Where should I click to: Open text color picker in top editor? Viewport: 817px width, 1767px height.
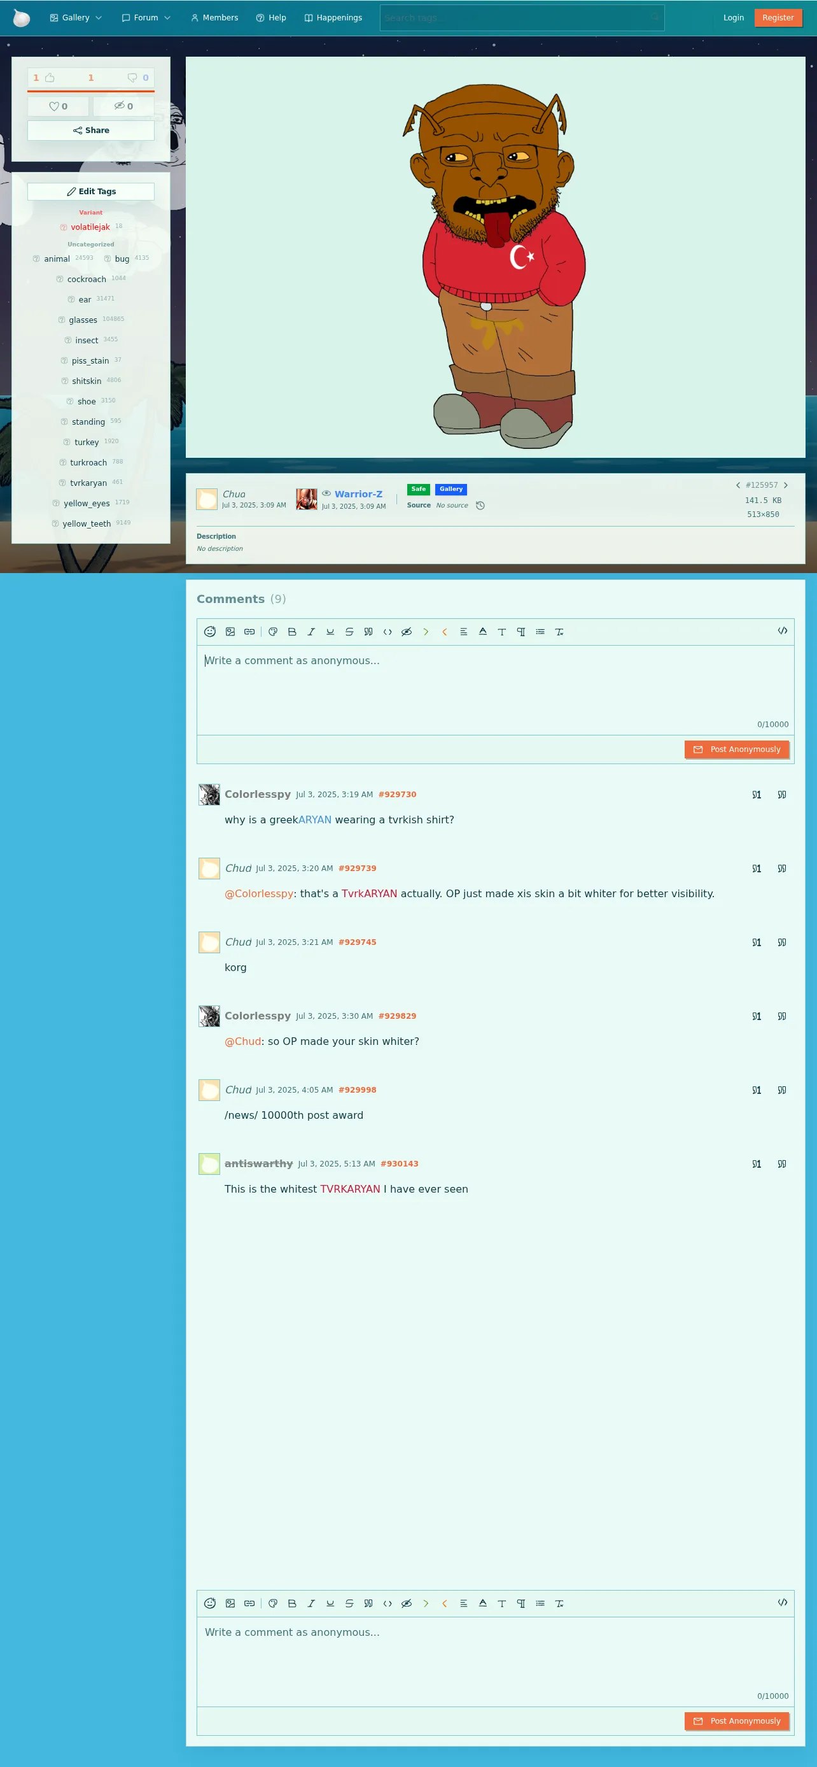pyautogui.click(x=483, y=632)
